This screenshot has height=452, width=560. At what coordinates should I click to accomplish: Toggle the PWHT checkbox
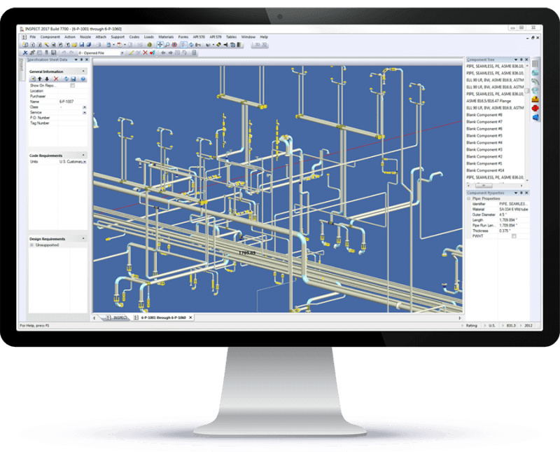[x=514, y=236]
